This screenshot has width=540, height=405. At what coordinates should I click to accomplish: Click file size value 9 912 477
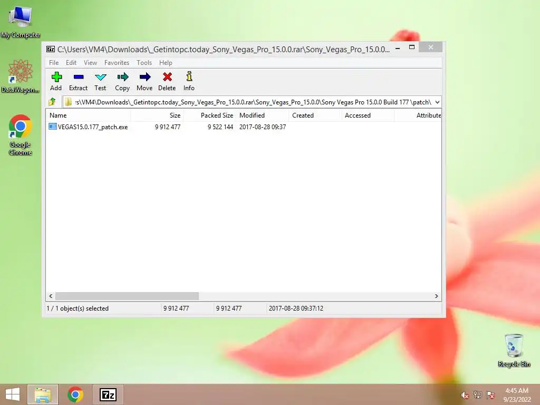coord(168,127)
